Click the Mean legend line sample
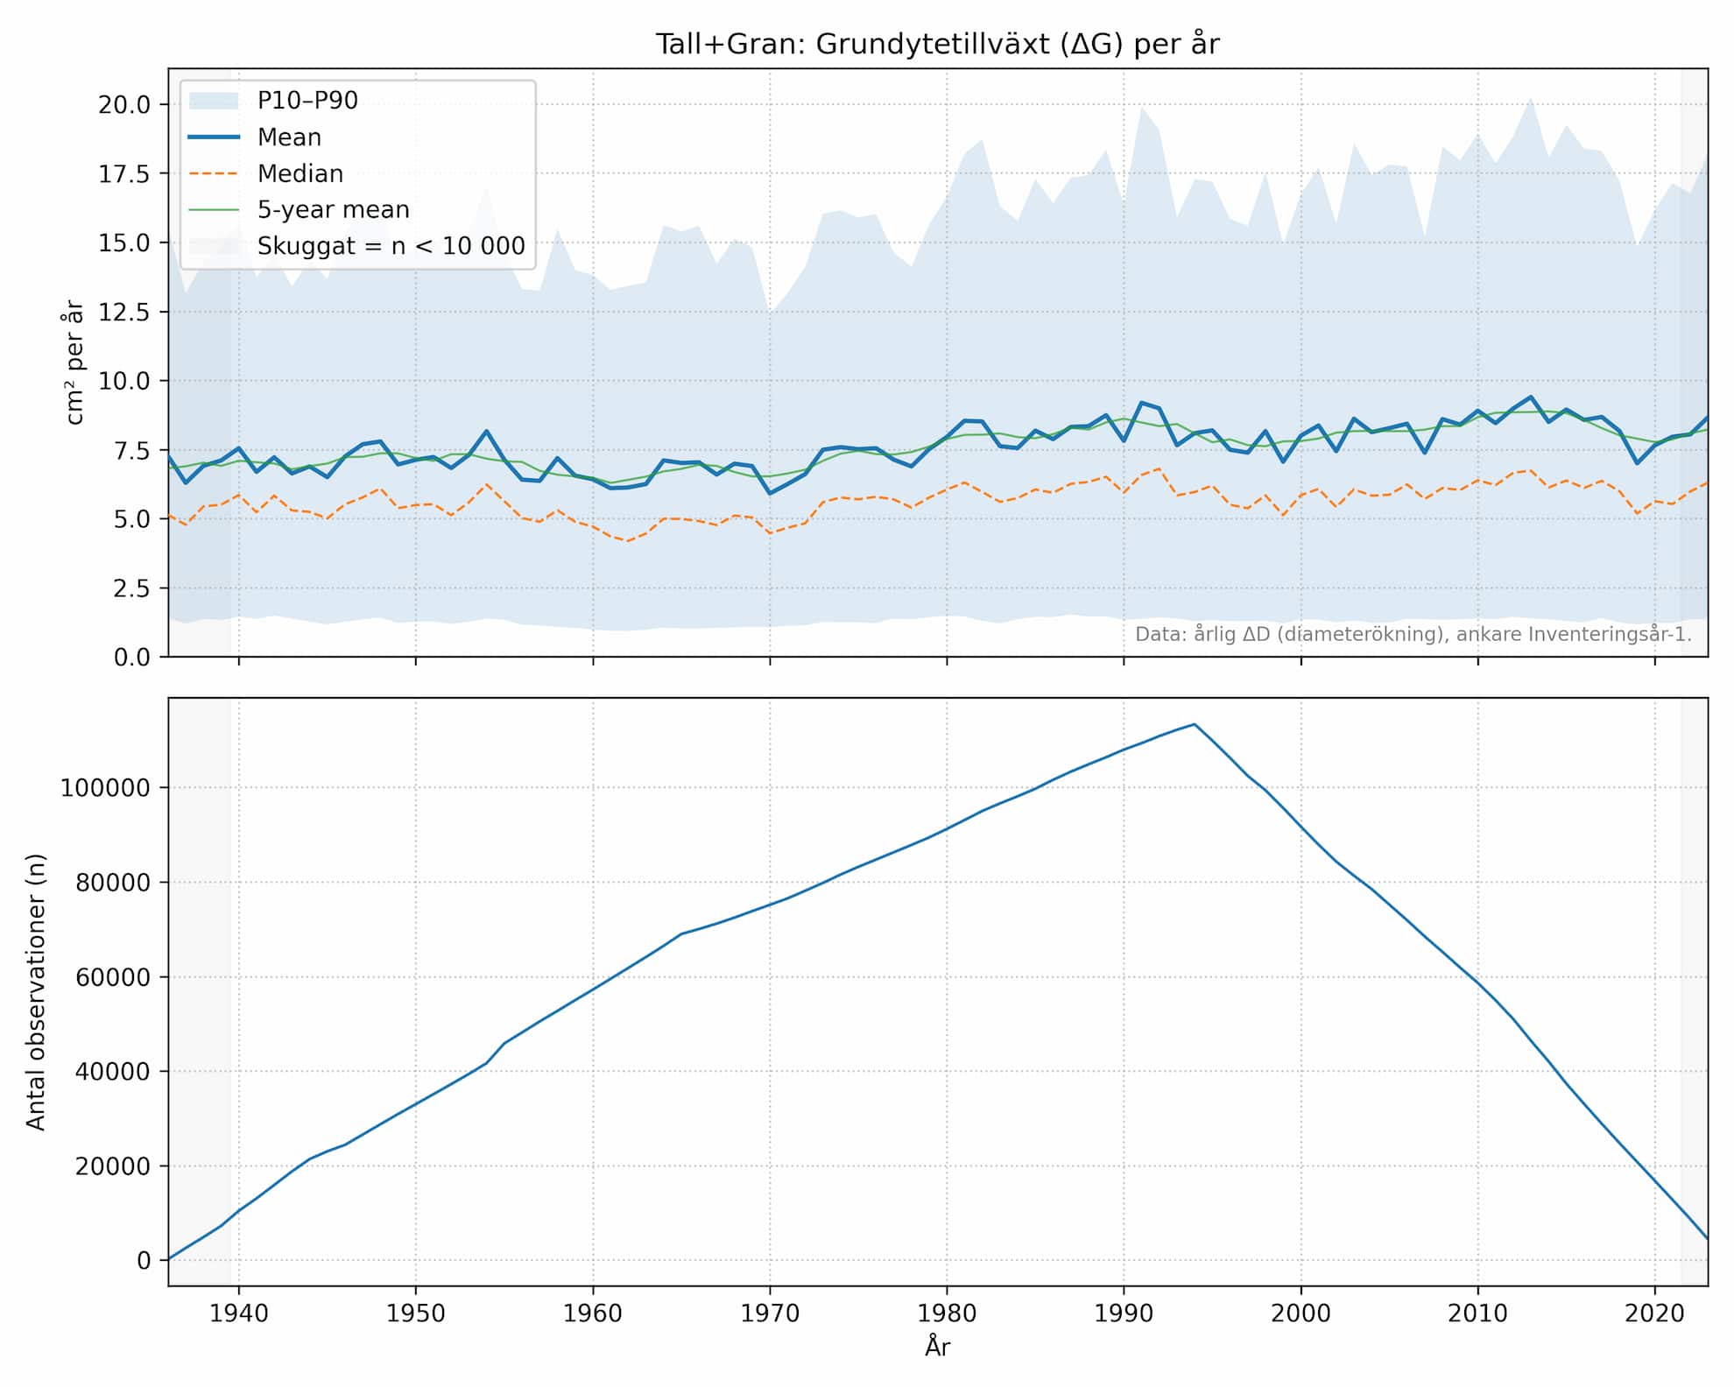The image size is (1734, 1387). click(x=214, y=137)
